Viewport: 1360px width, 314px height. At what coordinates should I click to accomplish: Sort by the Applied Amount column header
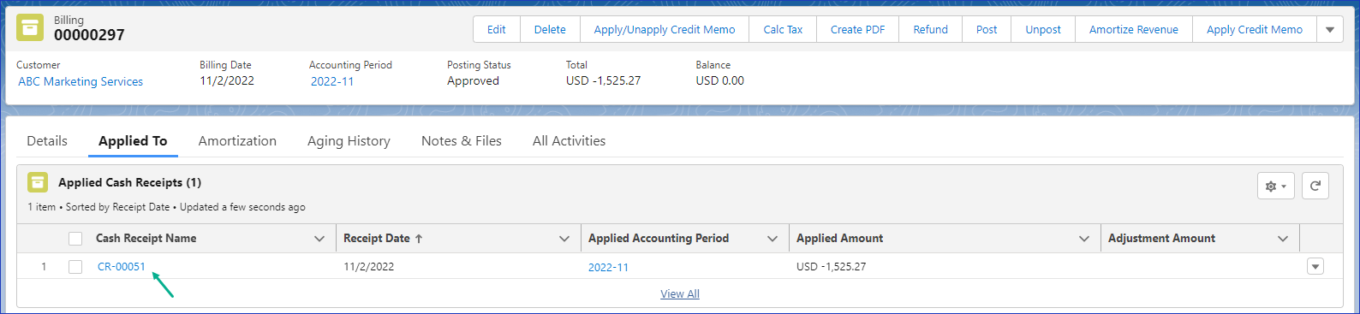839,239
